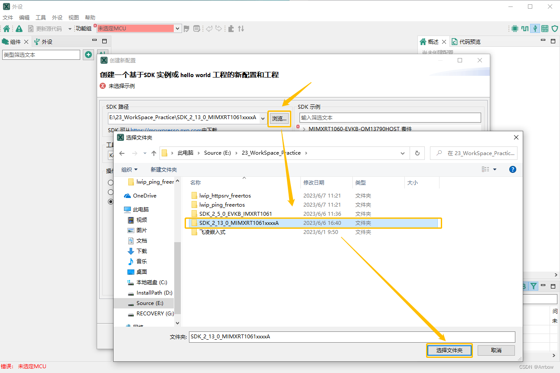Open the 工具 menu
560x373 pixels.
pyautogui.click(x=41, y=18)
